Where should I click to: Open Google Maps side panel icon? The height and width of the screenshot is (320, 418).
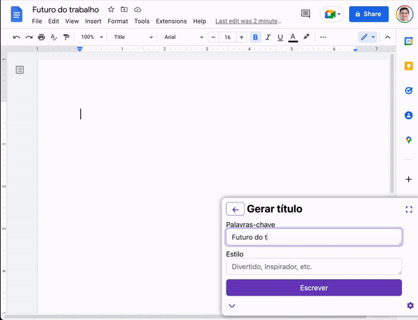tap(409, 140)
